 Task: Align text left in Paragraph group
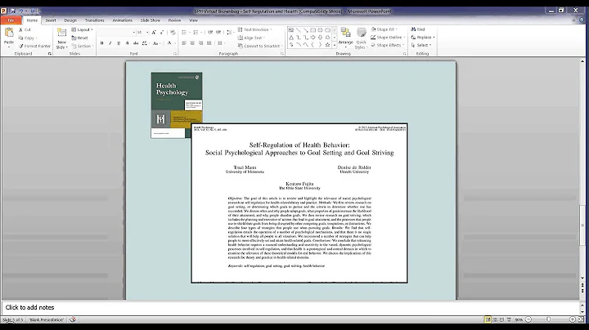[184, 43]
